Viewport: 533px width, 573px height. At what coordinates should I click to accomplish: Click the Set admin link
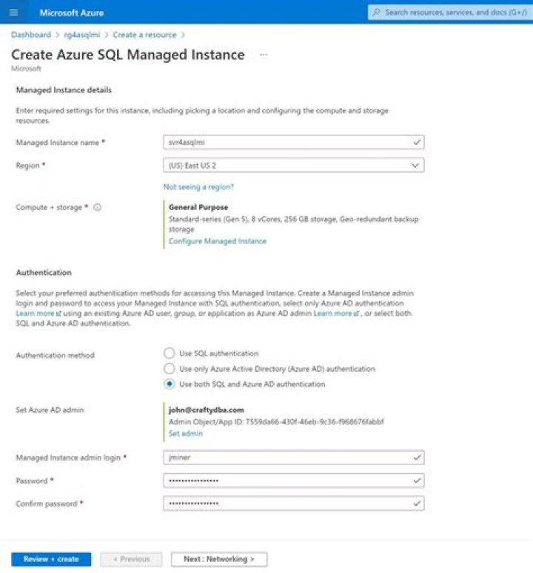(x=185, y=433)
